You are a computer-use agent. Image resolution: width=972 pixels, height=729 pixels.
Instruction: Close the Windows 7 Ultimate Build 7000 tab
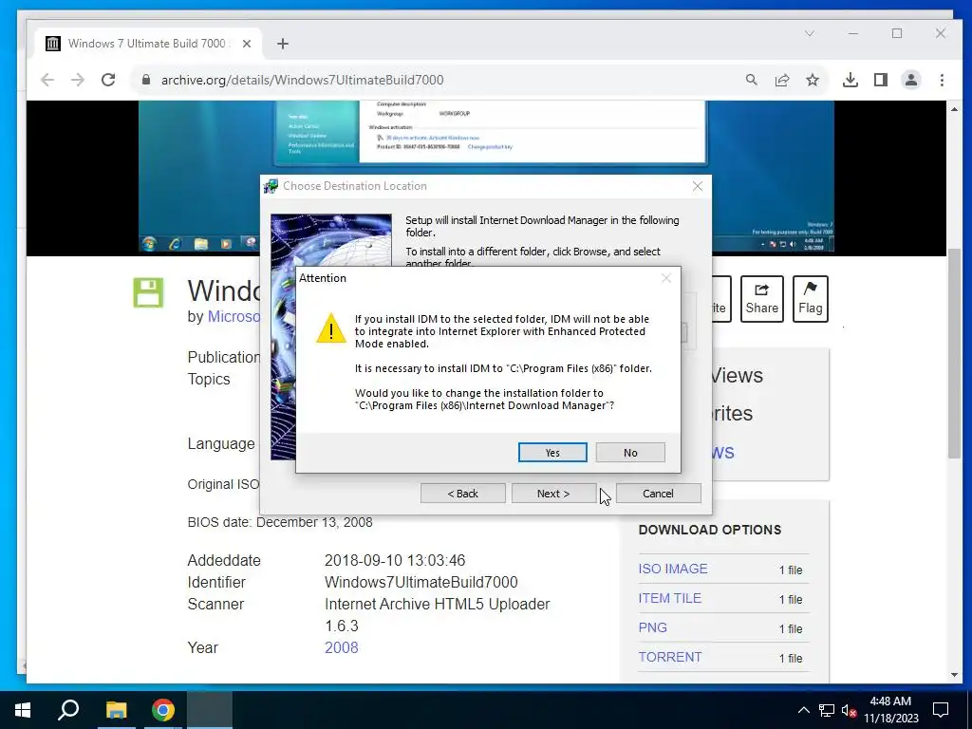point(247,44)
